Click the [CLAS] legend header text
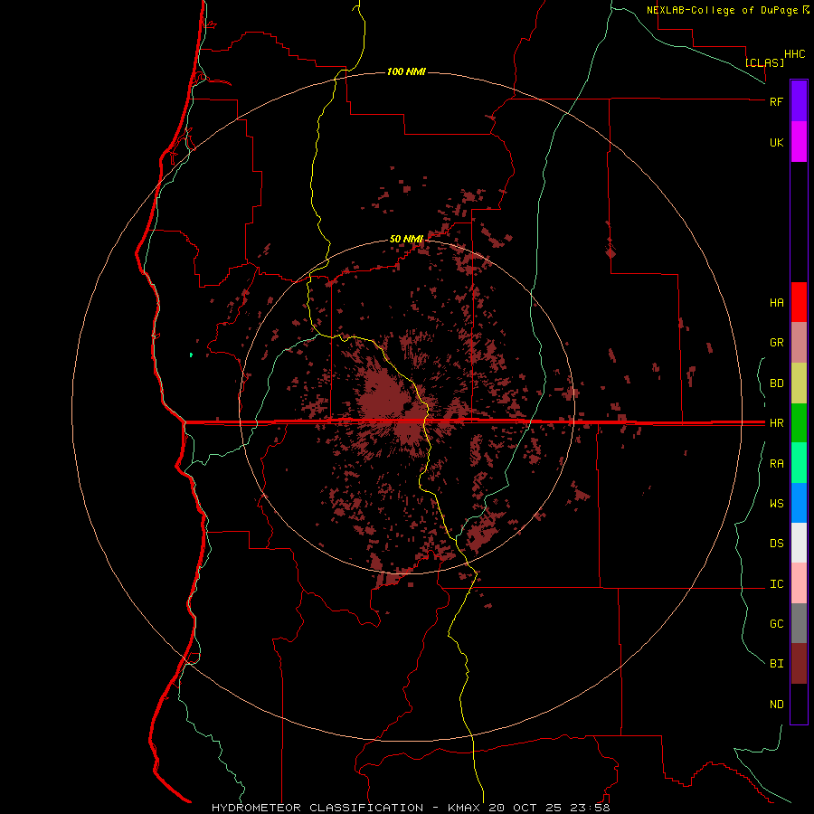 tap(764, 62)
